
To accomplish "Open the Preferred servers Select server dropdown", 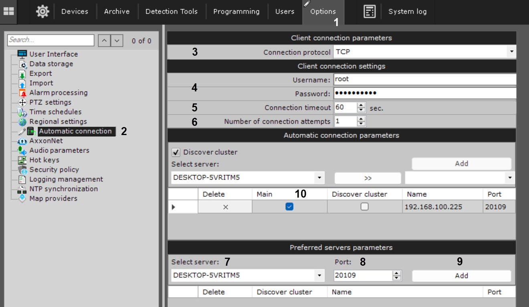I will coord(319,275).
